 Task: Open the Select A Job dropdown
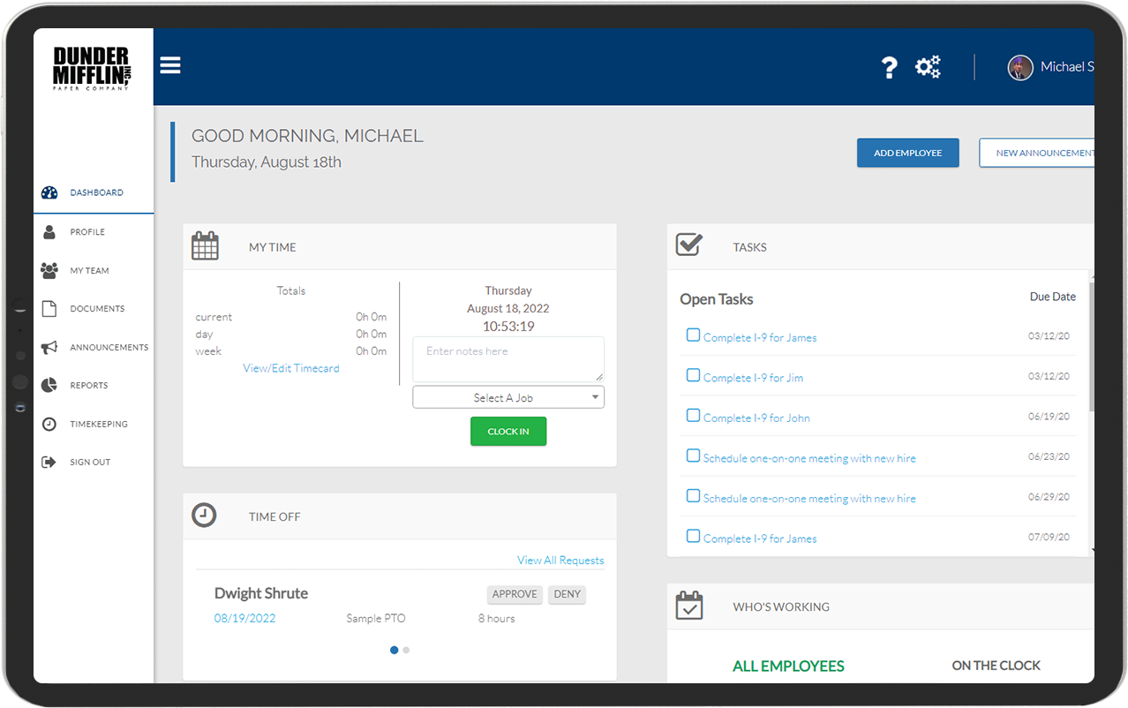[x=508, y=397]
